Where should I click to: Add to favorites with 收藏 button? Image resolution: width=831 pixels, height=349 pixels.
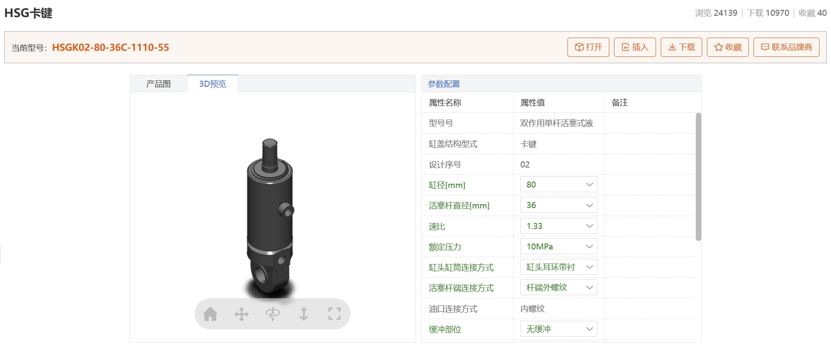(728, 47)
